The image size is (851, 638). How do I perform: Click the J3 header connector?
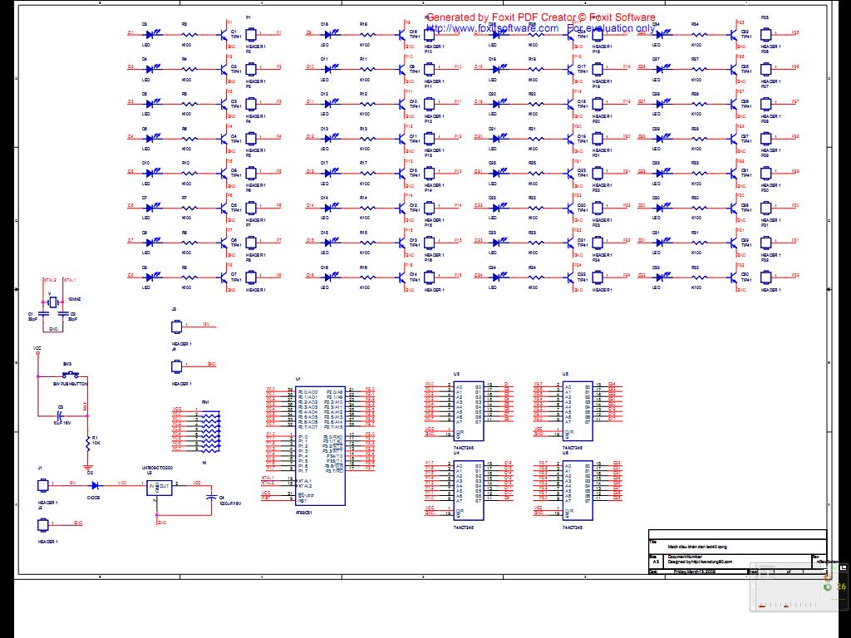pyautogui.click(x=176, y=326)
